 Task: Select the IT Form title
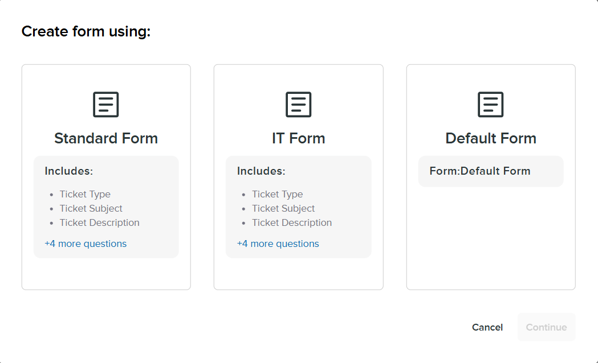(298, 138)
